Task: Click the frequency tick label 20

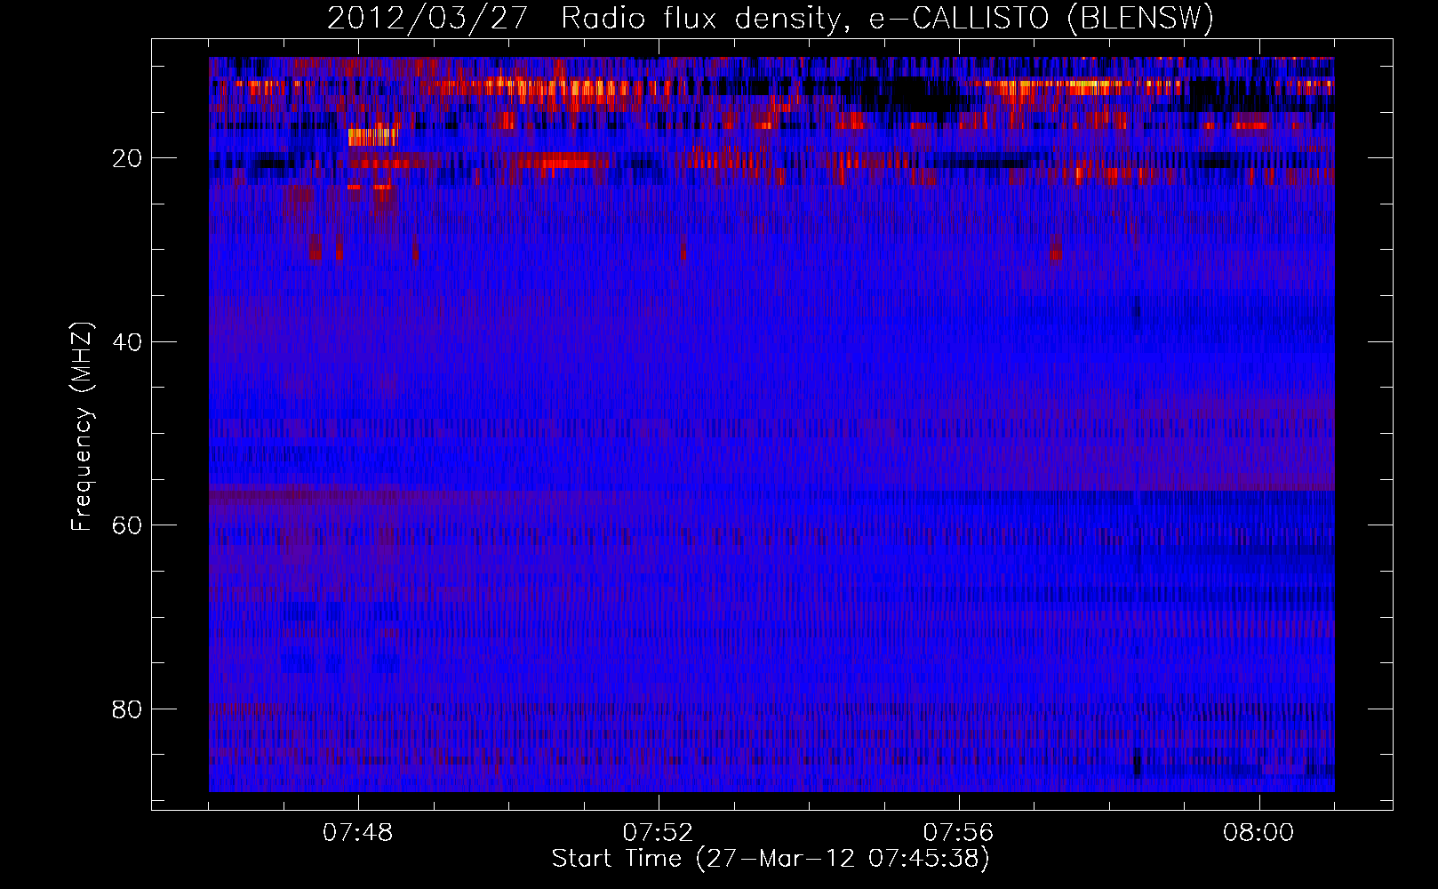Action: (128, 158)
